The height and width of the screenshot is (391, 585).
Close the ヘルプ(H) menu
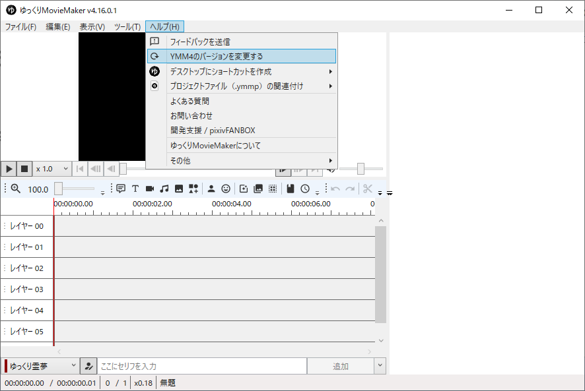(164, 27)
